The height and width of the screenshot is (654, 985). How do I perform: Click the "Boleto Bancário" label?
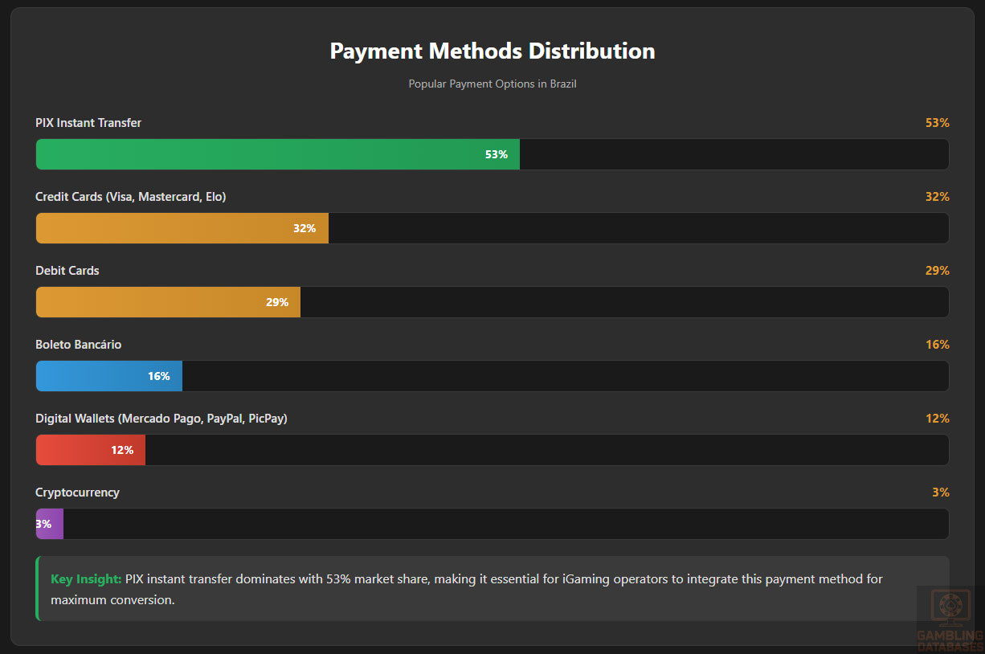pos(79,345)
